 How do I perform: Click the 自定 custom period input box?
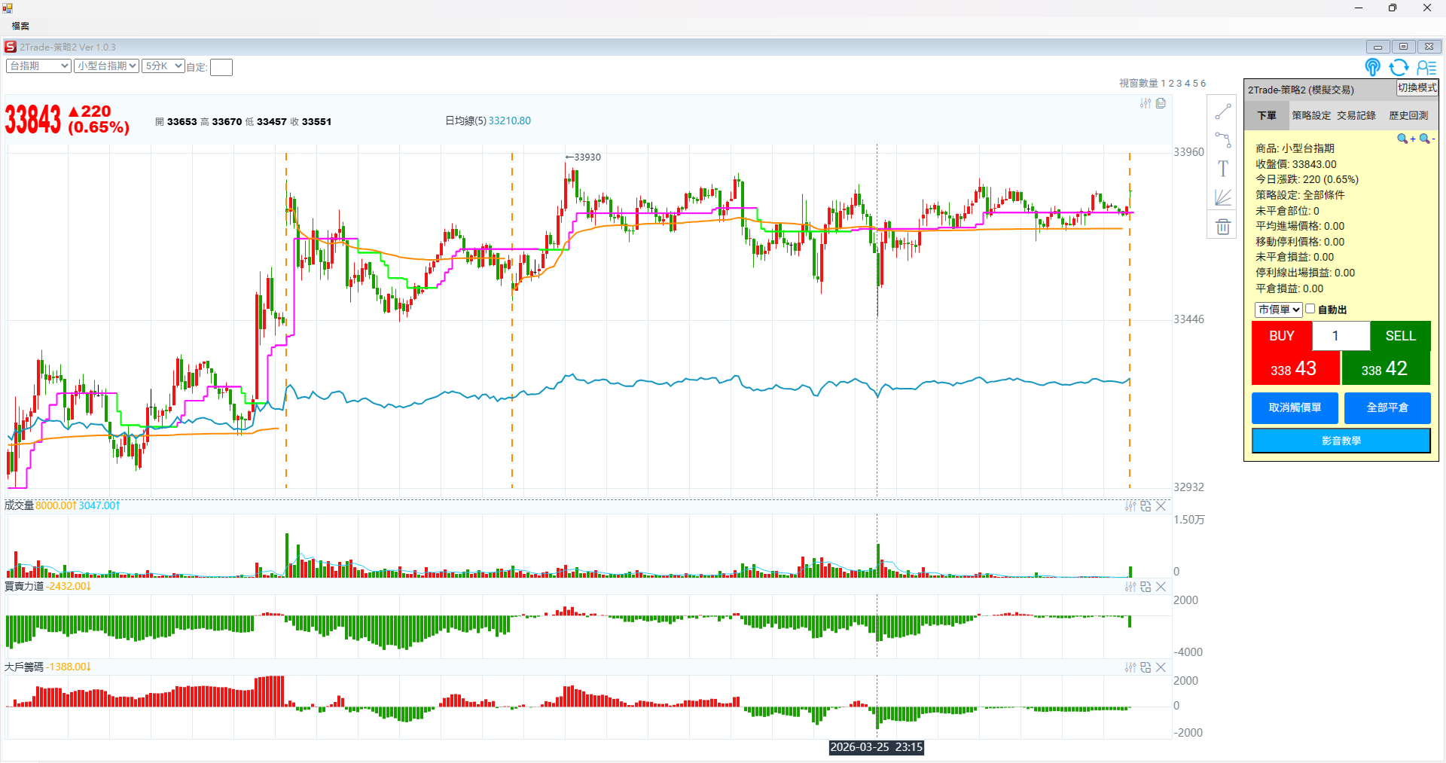click(x=221, y=68)
